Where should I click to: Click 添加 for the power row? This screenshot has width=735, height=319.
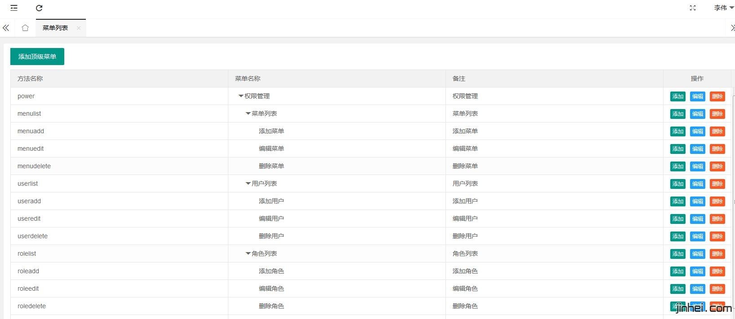678,96
